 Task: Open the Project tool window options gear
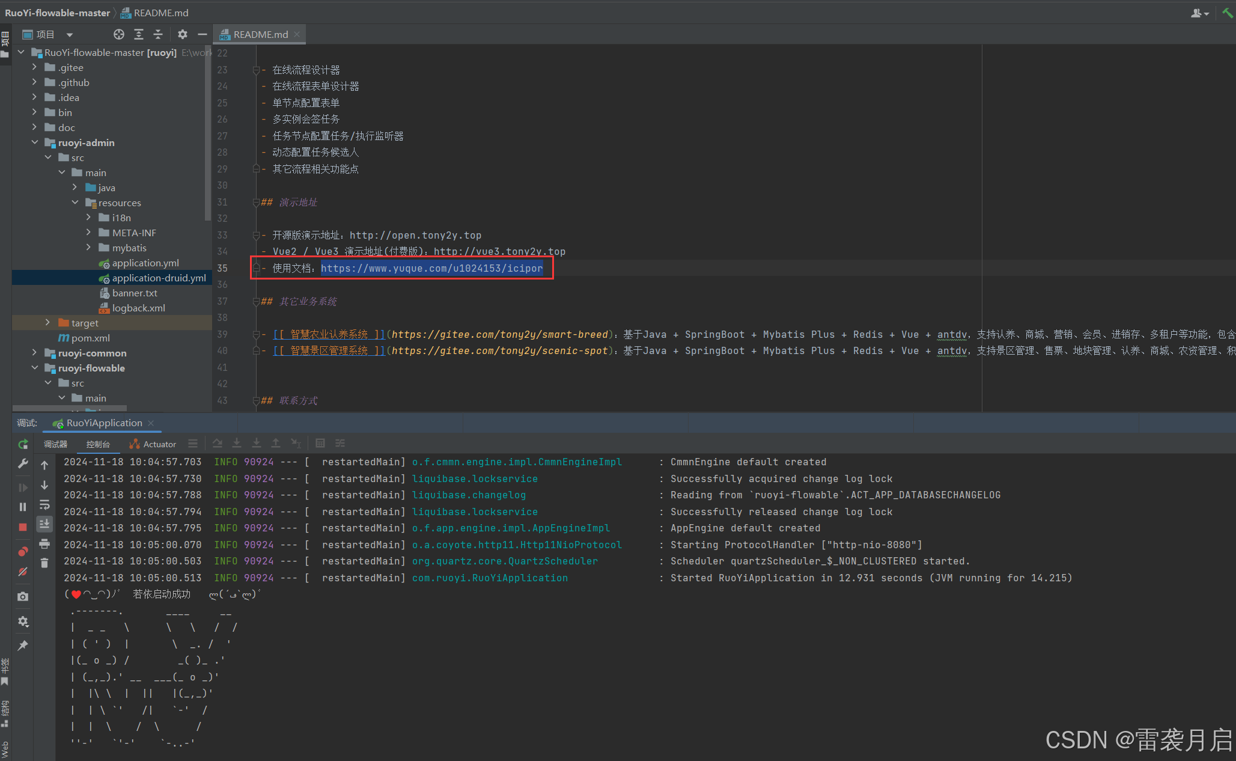(182, 34)
